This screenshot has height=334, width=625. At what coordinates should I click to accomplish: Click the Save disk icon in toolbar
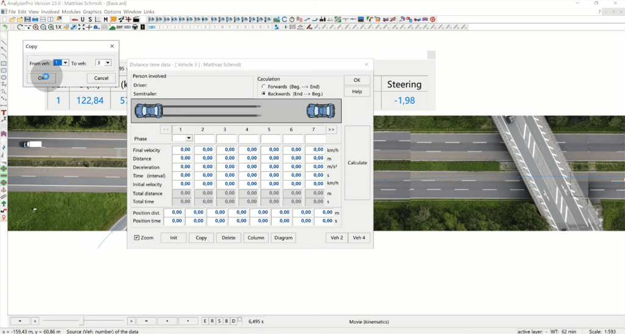[27, 20]
